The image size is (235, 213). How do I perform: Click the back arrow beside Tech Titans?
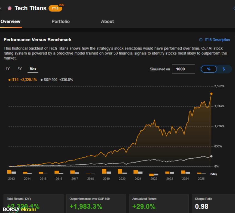1,8
